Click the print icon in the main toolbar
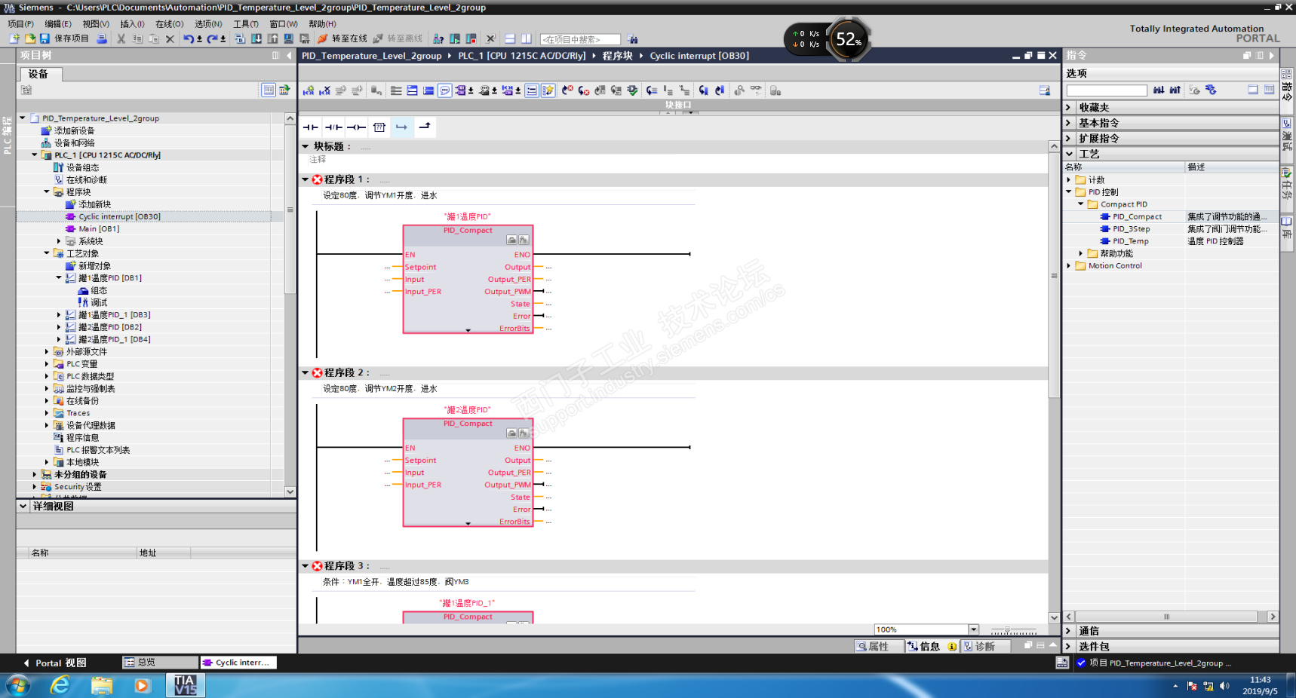 102,38
